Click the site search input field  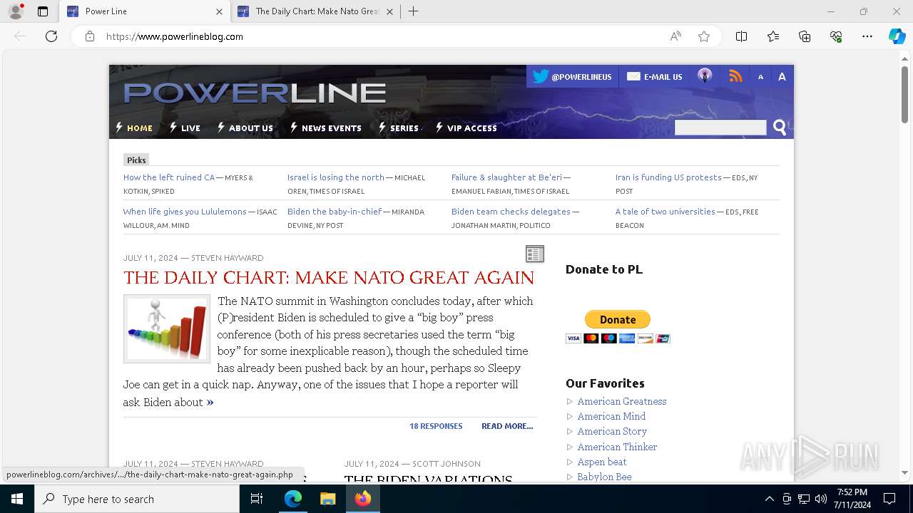coord(720,128)
